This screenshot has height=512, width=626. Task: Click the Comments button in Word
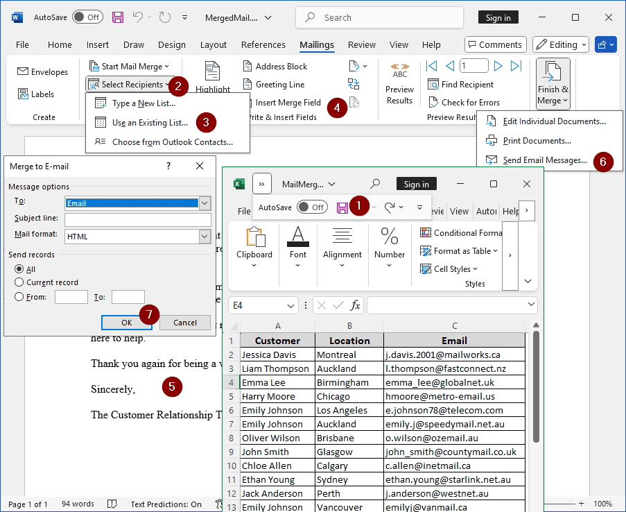[x=496, y=45]
